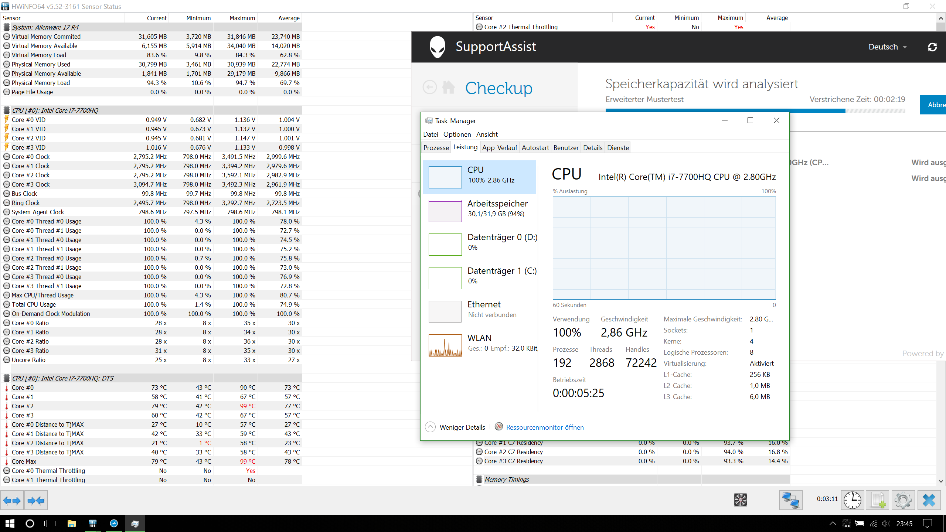Click the Core Max sensor row
This screenshot has height=532, width=946.
pos(152,461)
